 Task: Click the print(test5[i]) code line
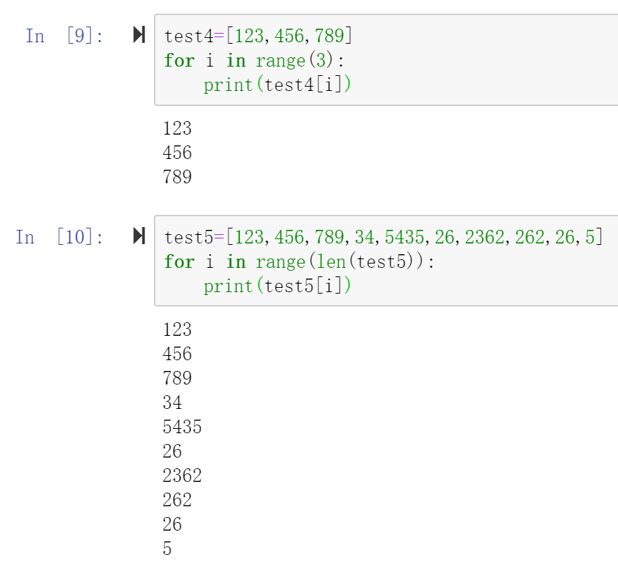(x=278, y=286)
